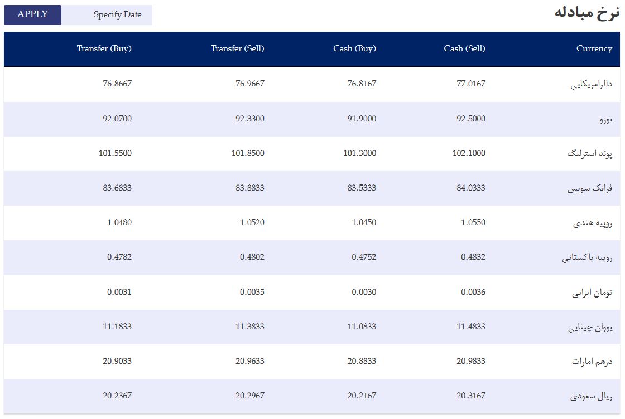Select the Cash (Buy) column header
The image size is (625, 419).
coord(355,48)
